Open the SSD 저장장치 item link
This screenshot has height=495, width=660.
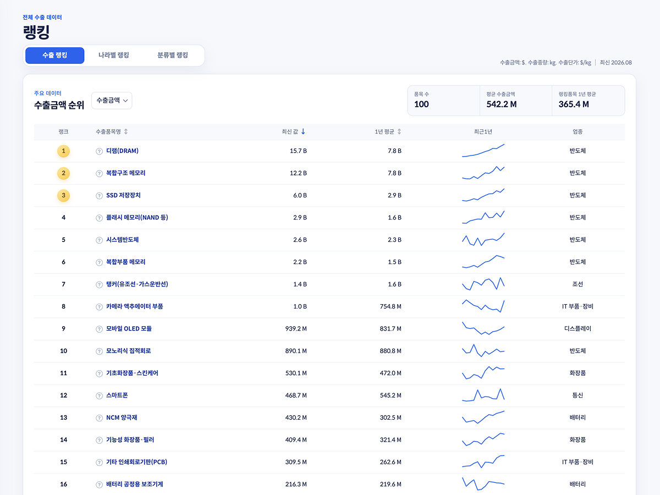(123, 195)
